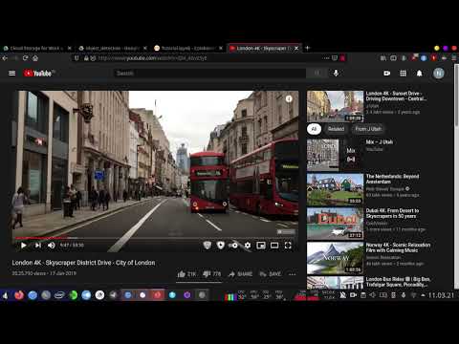Select the Related filter chip
Viewport: 459px width, 344px height.
[336, 129]
